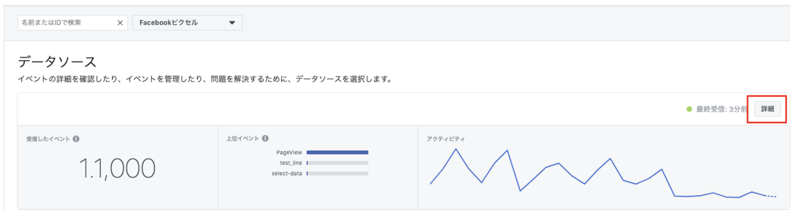Open the Facebookピクセル dropdown
This screenshot has width=798, height=220.
(187, 23)
